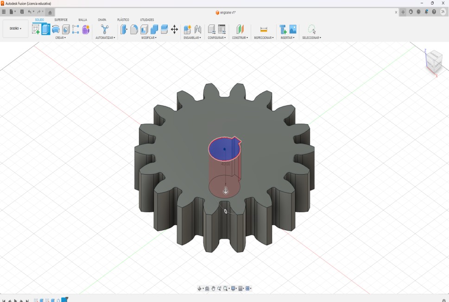The image size is (449, 302).
Task: Click the extrude distance arrow manipulator
Action: coord(226,191)
